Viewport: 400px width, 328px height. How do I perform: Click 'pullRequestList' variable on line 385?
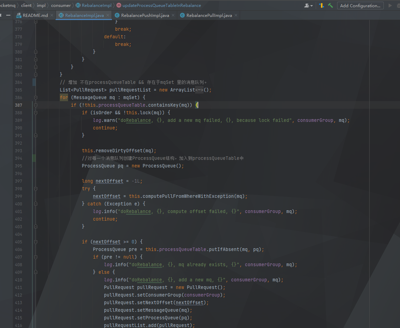[130, 90]
